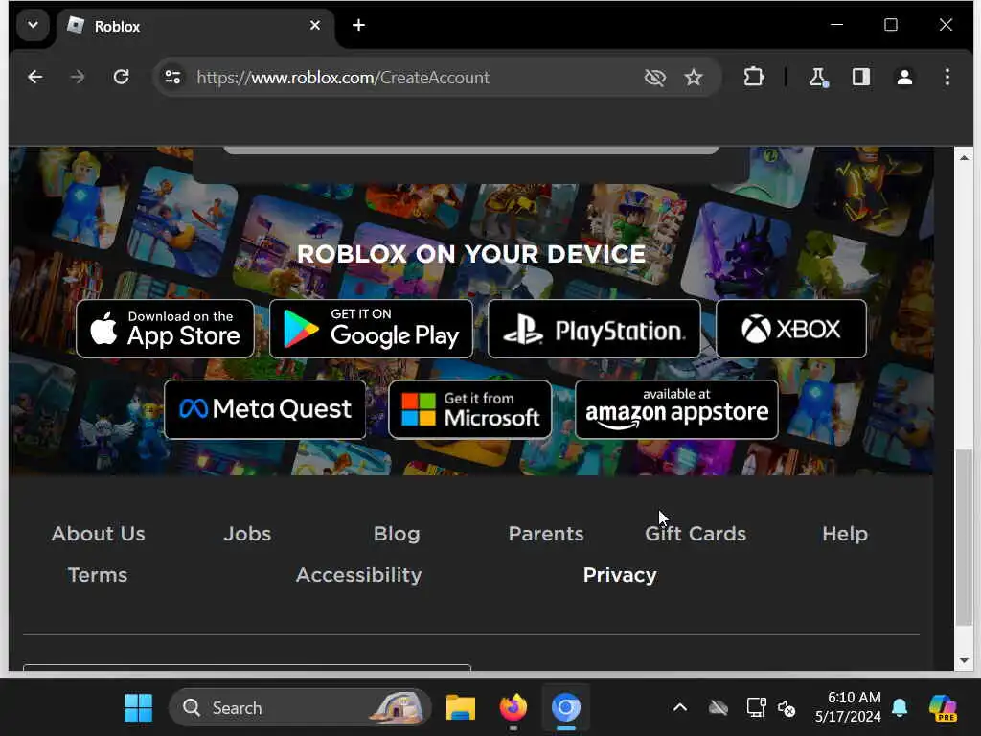The width and height of the screenshot is (981, 736).
Task: Click the vertical scrollbar thumb
Action: 964,537
